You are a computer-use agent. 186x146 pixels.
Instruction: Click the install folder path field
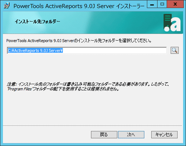(87, 50)
